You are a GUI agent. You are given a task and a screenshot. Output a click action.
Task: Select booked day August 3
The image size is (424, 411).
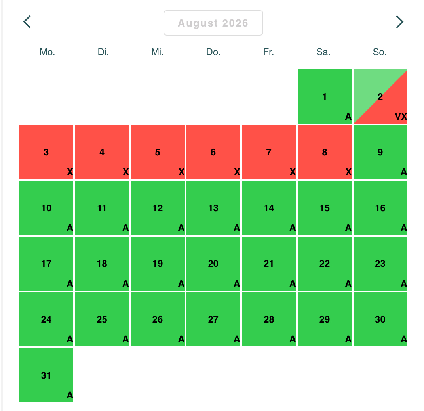click(46, 152)
